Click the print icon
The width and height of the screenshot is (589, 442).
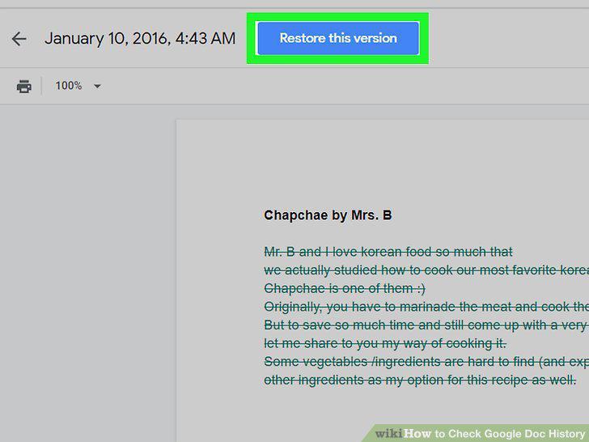(24, 86)
